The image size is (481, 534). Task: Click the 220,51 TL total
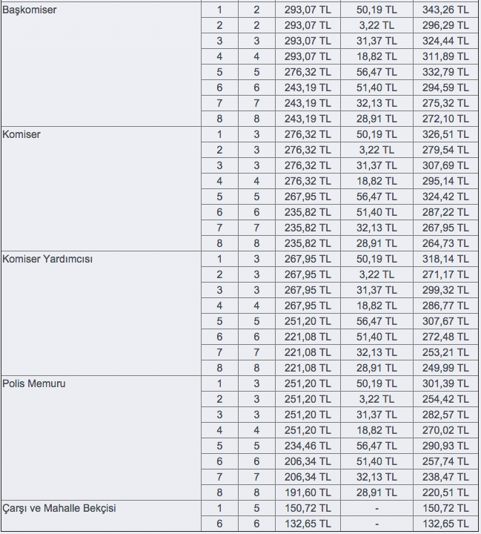tap(447, 492)
